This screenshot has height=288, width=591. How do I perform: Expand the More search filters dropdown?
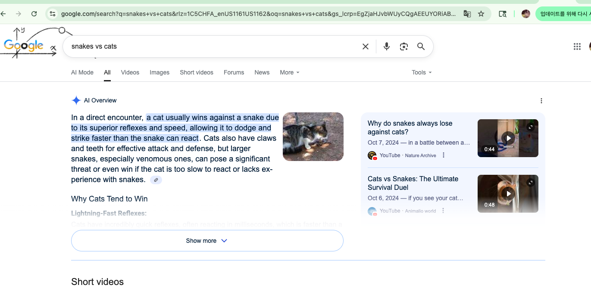[289, 72]
